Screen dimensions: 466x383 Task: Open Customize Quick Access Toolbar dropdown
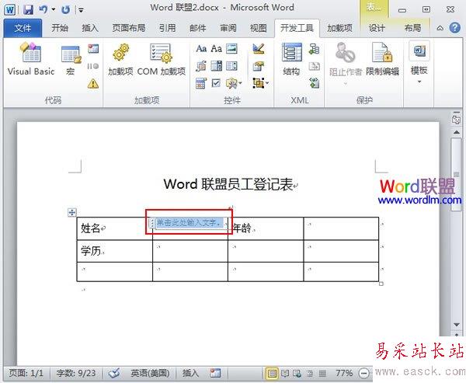tap(81, 10)
